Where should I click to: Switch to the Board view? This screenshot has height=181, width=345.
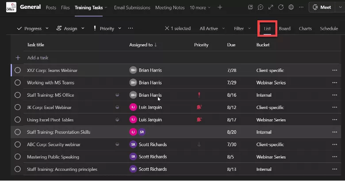point(285,28)
